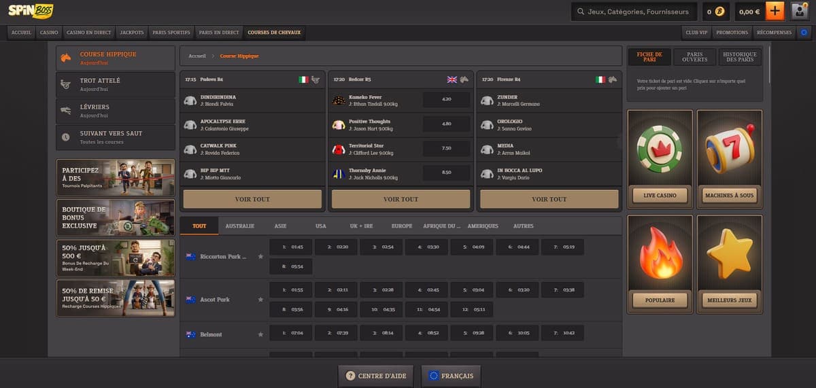Click the Ascot Park flag icon
Screen dimensions: 816x388
click(x=191, y=299)
